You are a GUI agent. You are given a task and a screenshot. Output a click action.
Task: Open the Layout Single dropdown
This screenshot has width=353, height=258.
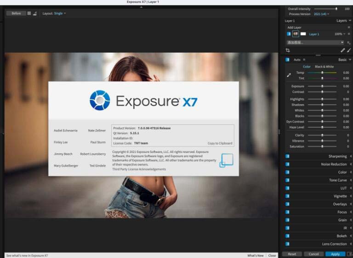[60, 13]
